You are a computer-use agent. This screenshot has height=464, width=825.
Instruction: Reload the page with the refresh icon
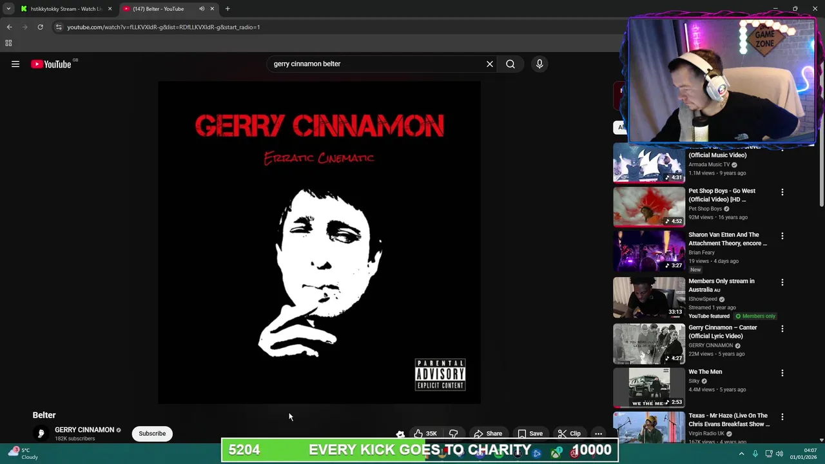click(40, 27)
